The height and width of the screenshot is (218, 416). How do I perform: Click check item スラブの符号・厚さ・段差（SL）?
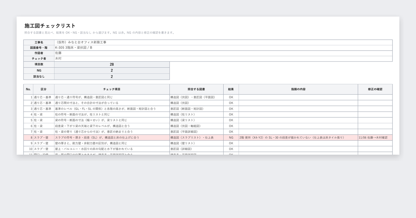pos(112,137)
